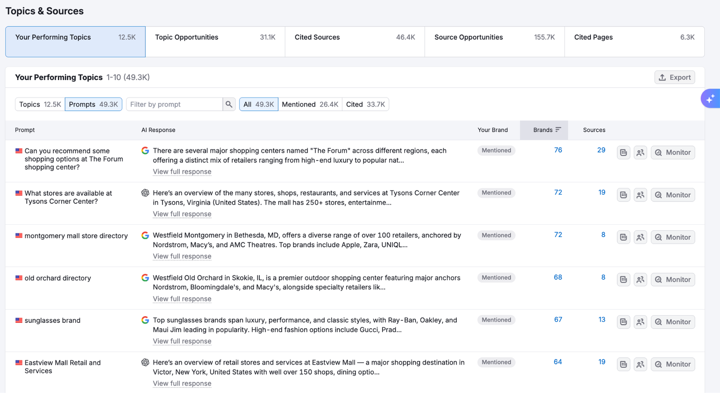720x393 pixels.
Task: View full response for Old Orchard
Action: pyautogui.click(x=182, y=299)
